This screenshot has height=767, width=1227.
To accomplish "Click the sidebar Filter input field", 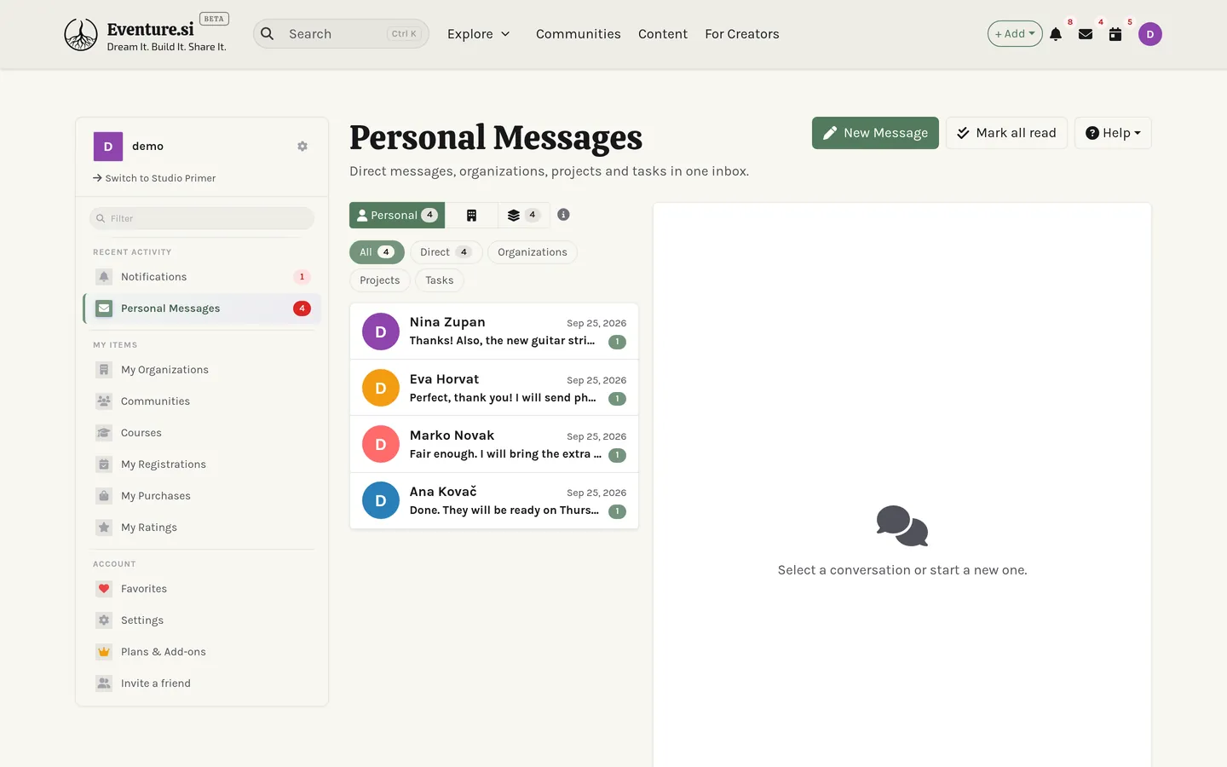I will coord(202,218).
